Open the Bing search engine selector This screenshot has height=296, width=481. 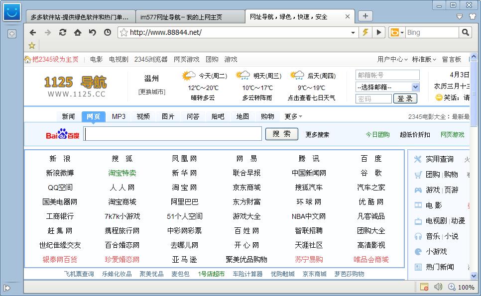coord(397,32)
